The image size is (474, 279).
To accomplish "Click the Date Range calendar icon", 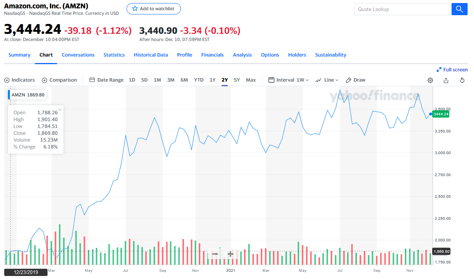I will [92, 80].
